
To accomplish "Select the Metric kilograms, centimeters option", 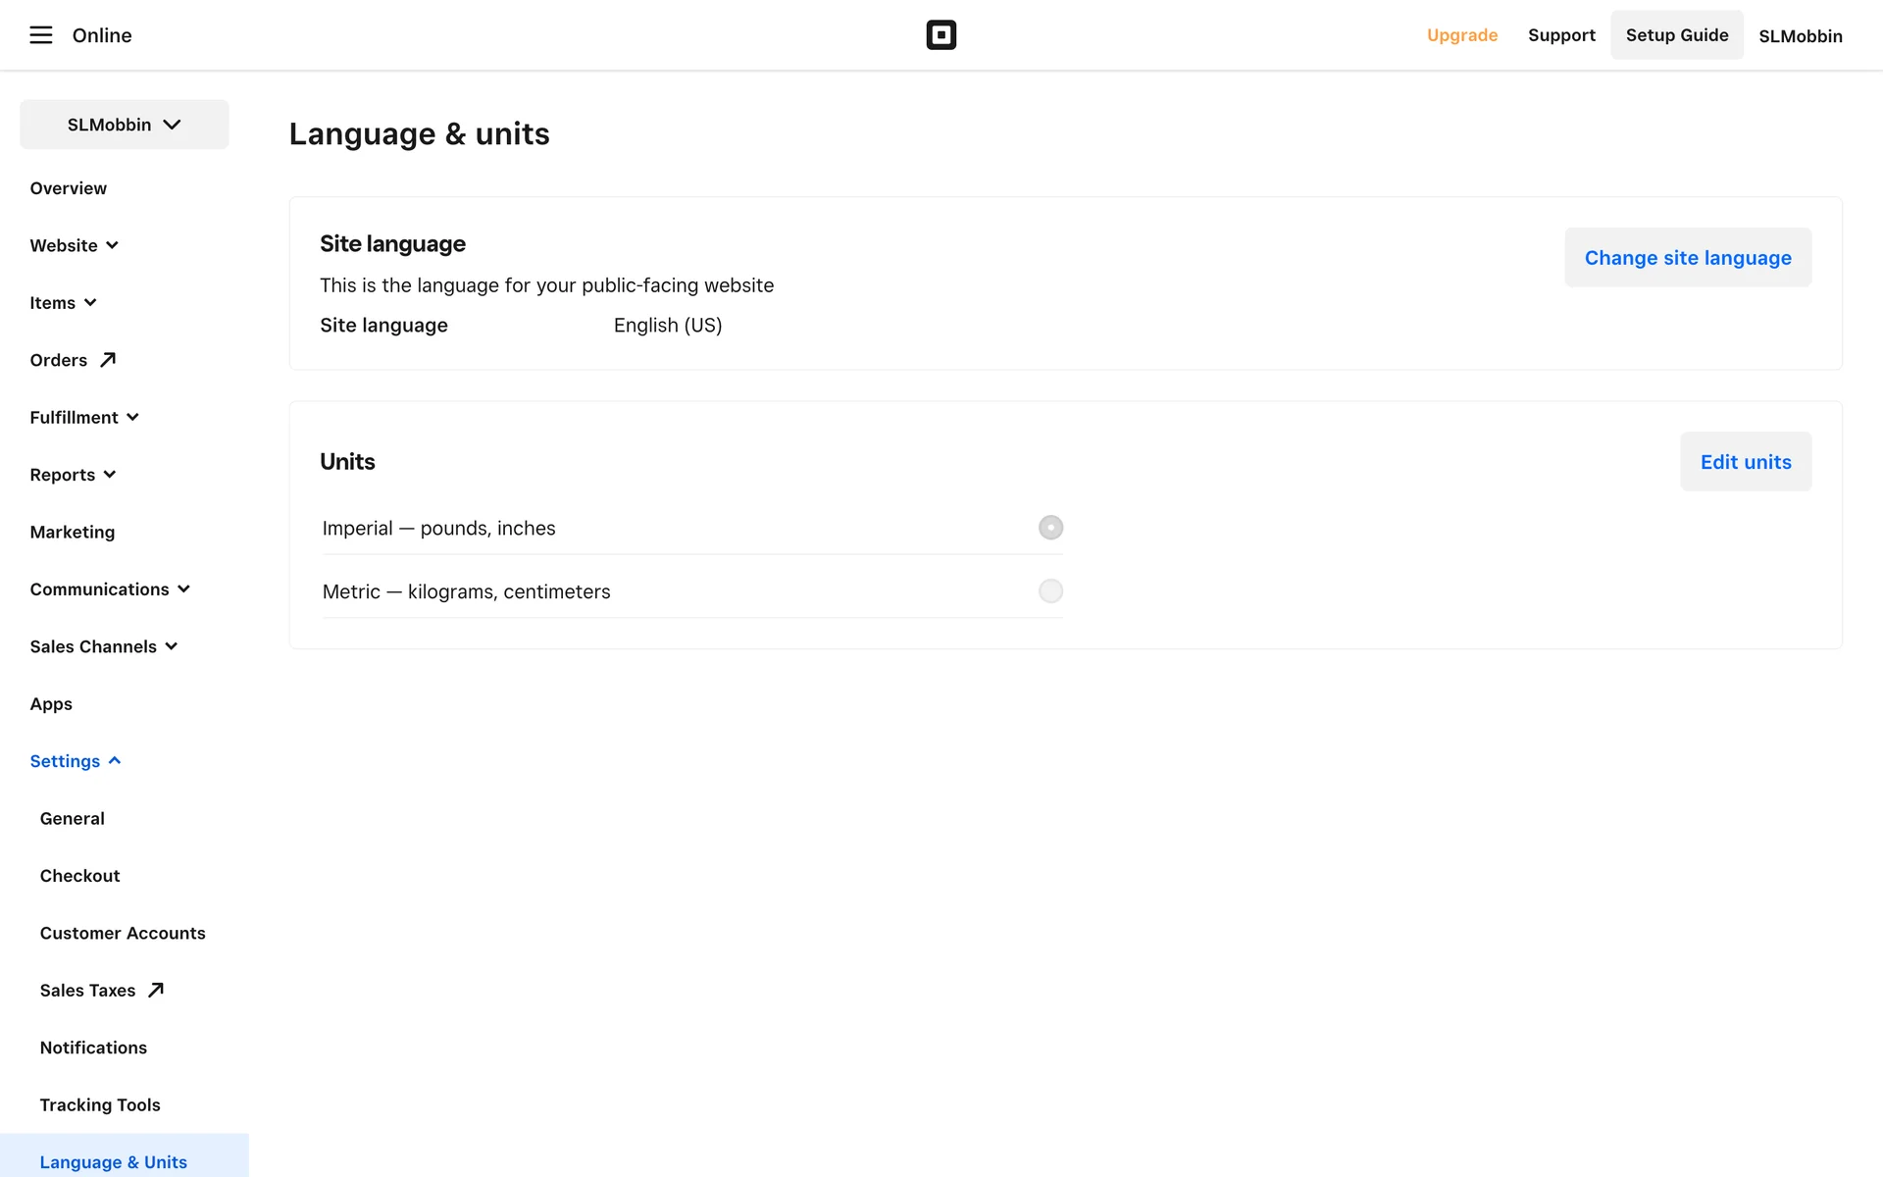I will 1050,591.
